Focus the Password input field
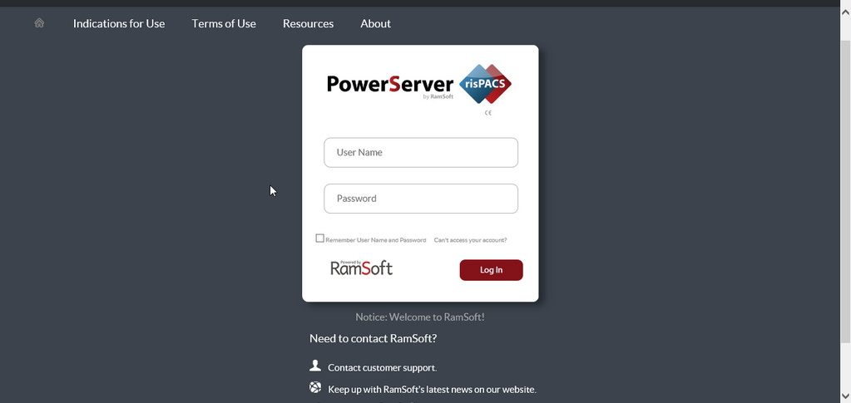 421,199
